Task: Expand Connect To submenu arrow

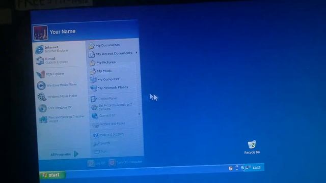Action: click(139, 114)
